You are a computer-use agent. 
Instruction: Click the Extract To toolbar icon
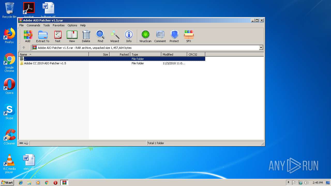pos(43,36)
